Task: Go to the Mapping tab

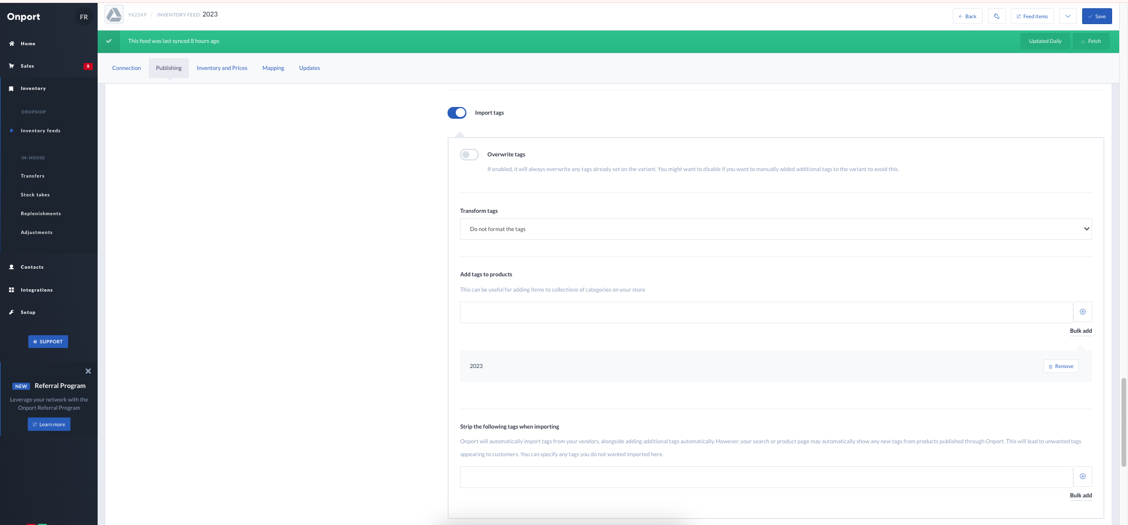Action: pos(273,68)
